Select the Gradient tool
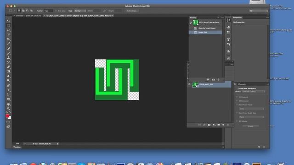The image size is (294, 165). click(8, 71)
